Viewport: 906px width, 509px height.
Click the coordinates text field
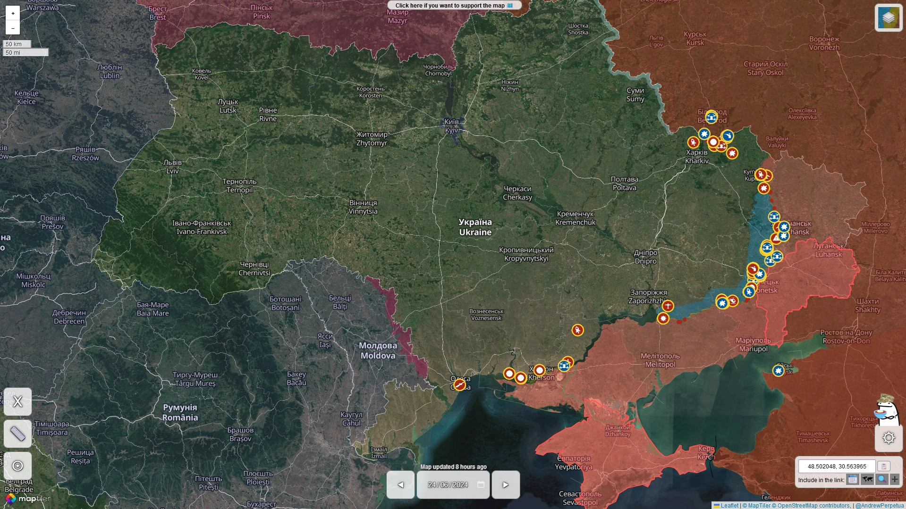point(837,466)
